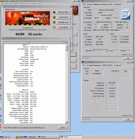
Task: Click the details list scroll-down arrow
Action: [x=66, y=122]
